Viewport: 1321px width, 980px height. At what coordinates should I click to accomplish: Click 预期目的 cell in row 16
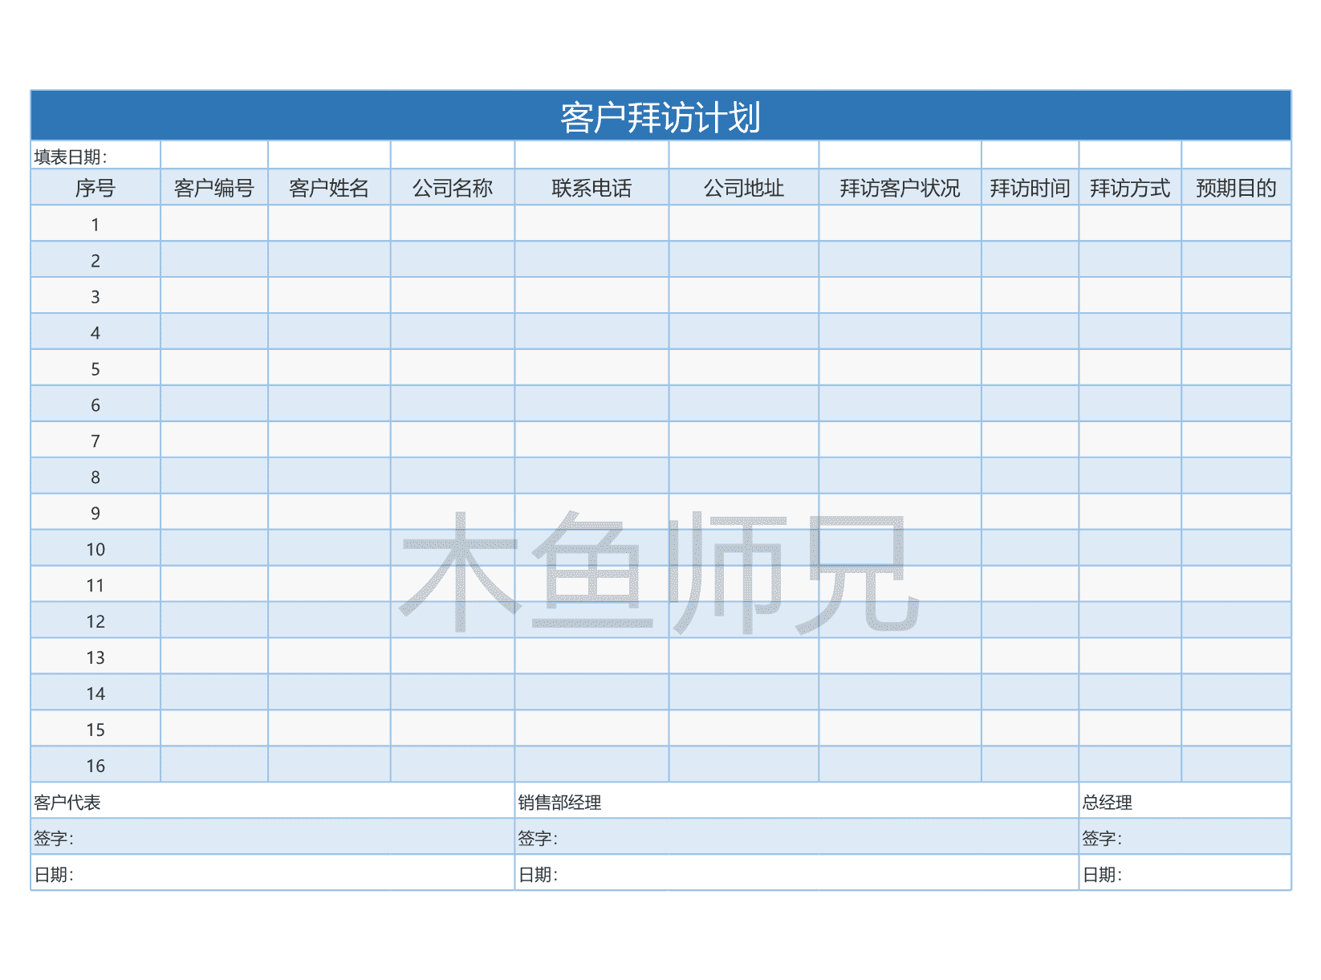coord(1236,765)
